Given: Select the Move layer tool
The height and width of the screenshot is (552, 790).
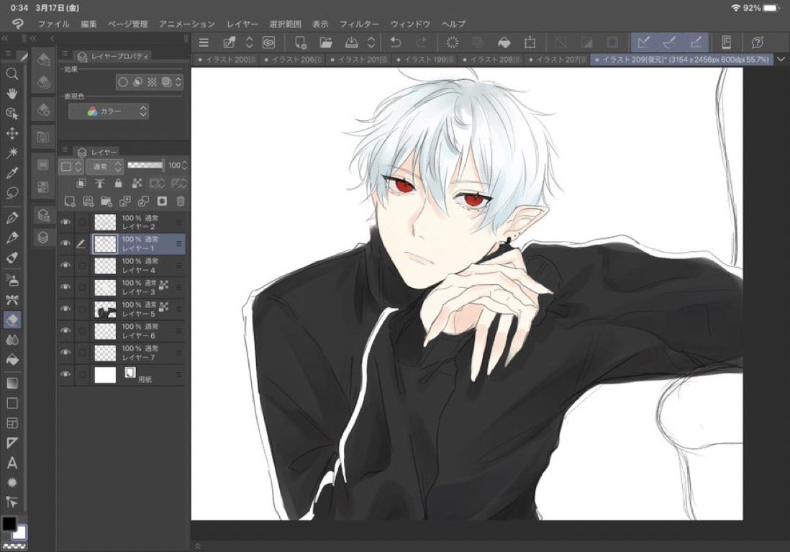Looking at the screenshot, I should click(12, 133).
